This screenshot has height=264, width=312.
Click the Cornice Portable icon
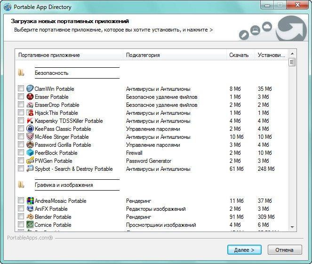[30, 224]
